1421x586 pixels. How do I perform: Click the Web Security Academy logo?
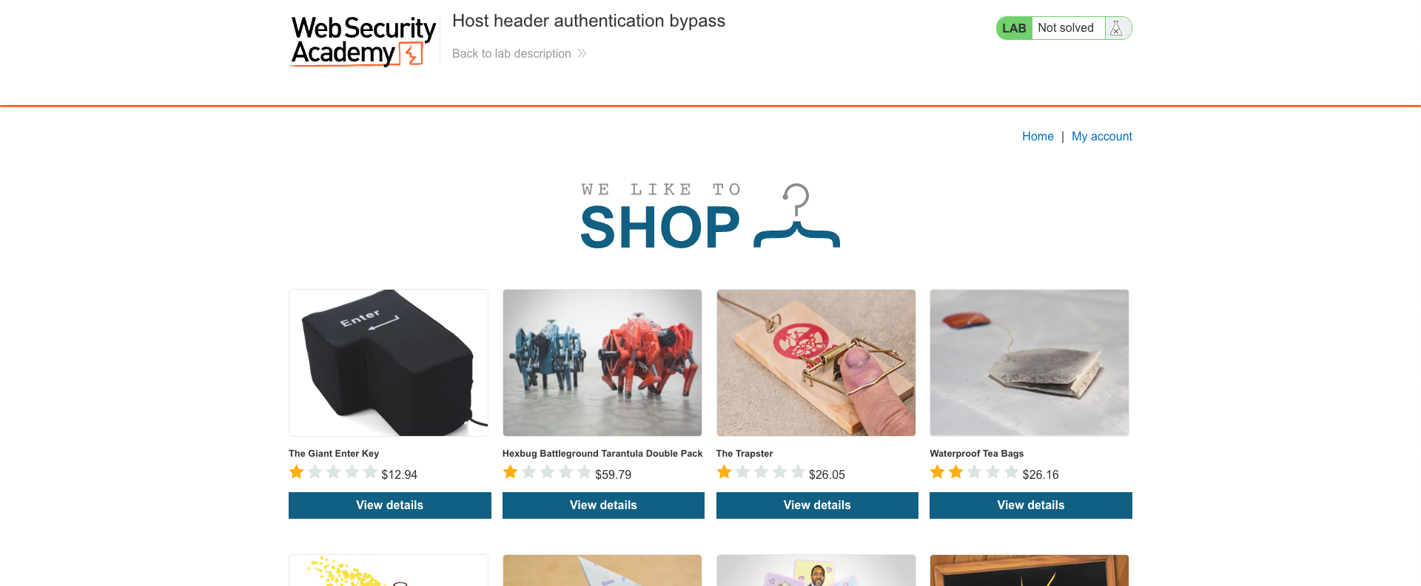[363, 41]
